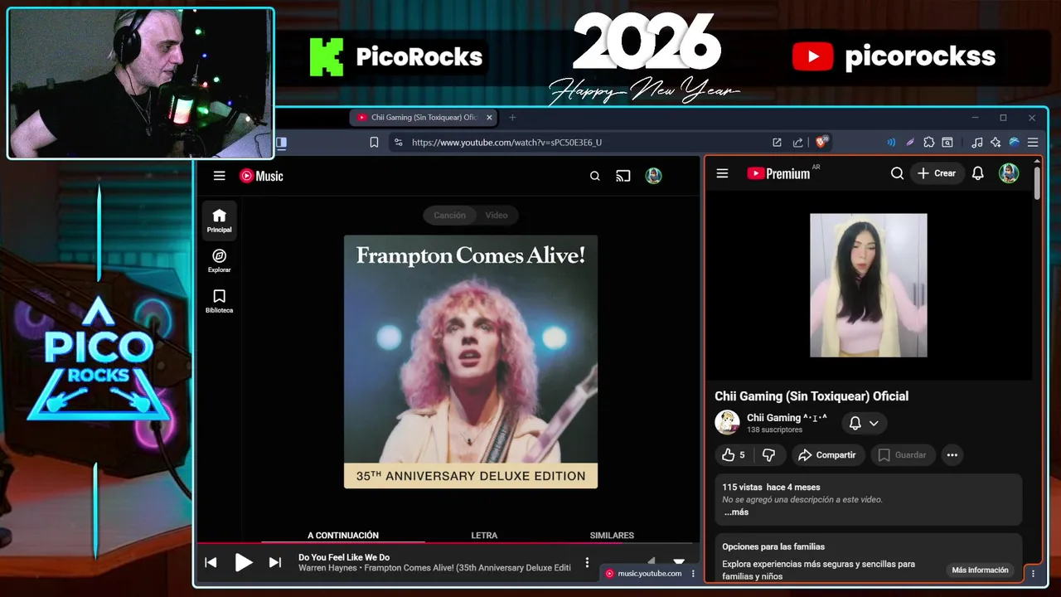
Task: Collapse the player page with down arrow
Action: pos(679,561)
